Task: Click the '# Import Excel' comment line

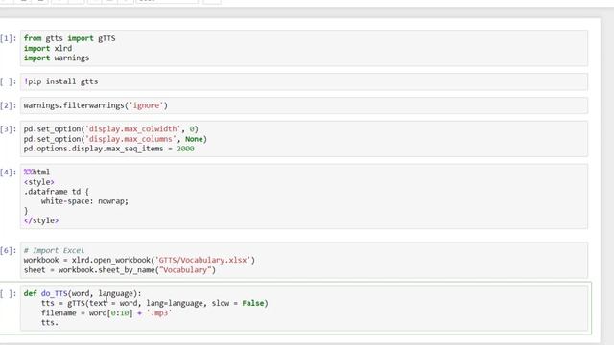Action: pyautogui.click(x=54, y=250)
